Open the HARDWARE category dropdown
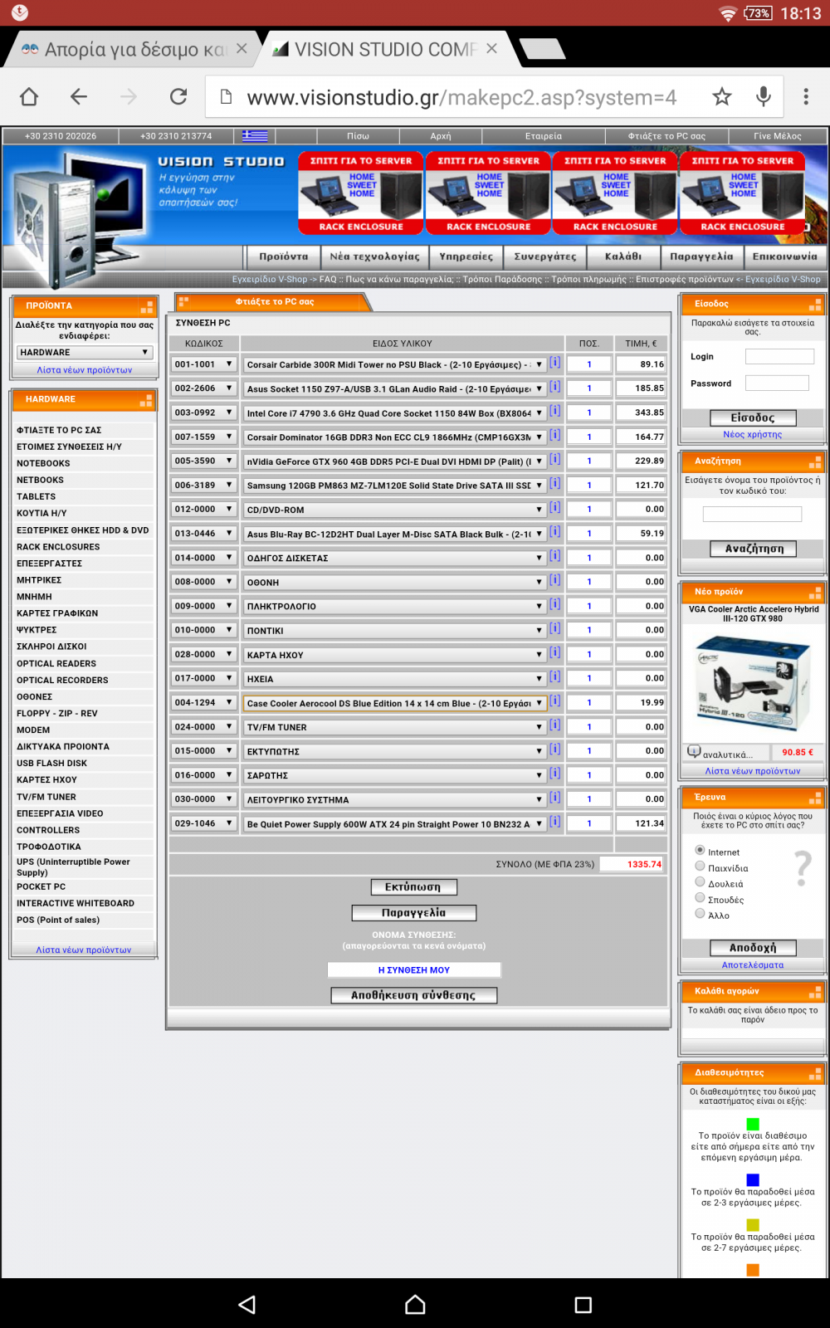The width and height of the screenshot is (830, 1328). (85, 353)
